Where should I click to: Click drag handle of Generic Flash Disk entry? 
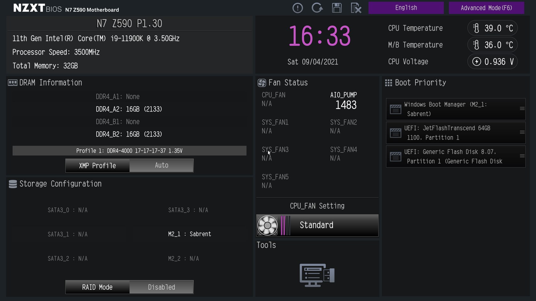(x=522, y=156)
